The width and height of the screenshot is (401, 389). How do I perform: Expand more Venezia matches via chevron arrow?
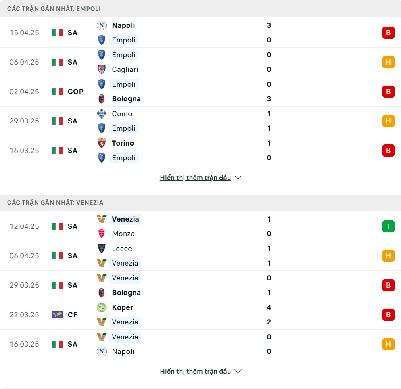click(238, 371)
